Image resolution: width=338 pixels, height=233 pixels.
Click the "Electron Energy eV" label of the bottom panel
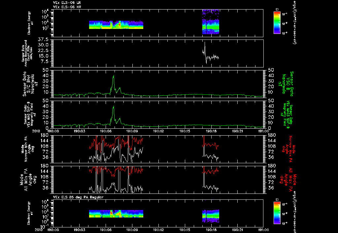pyautogui.click(x=30, y=213)
